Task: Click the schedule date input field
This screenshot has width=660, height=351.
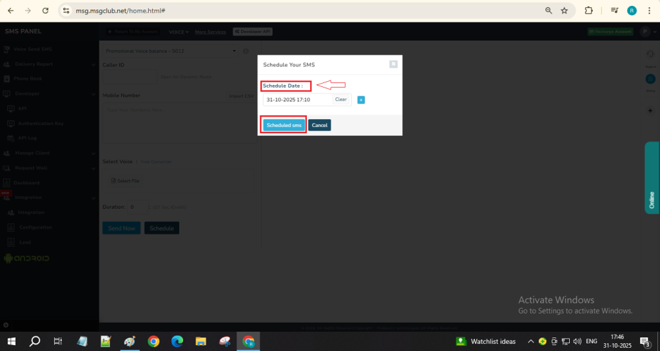Action: [298, 100]
